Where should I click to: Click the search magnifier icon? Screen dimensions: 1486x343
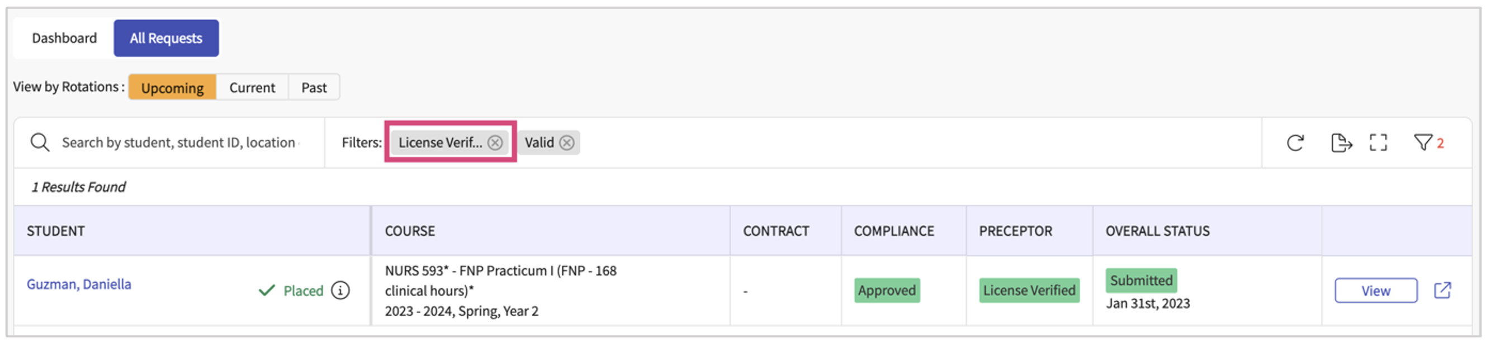coord(40,142)
